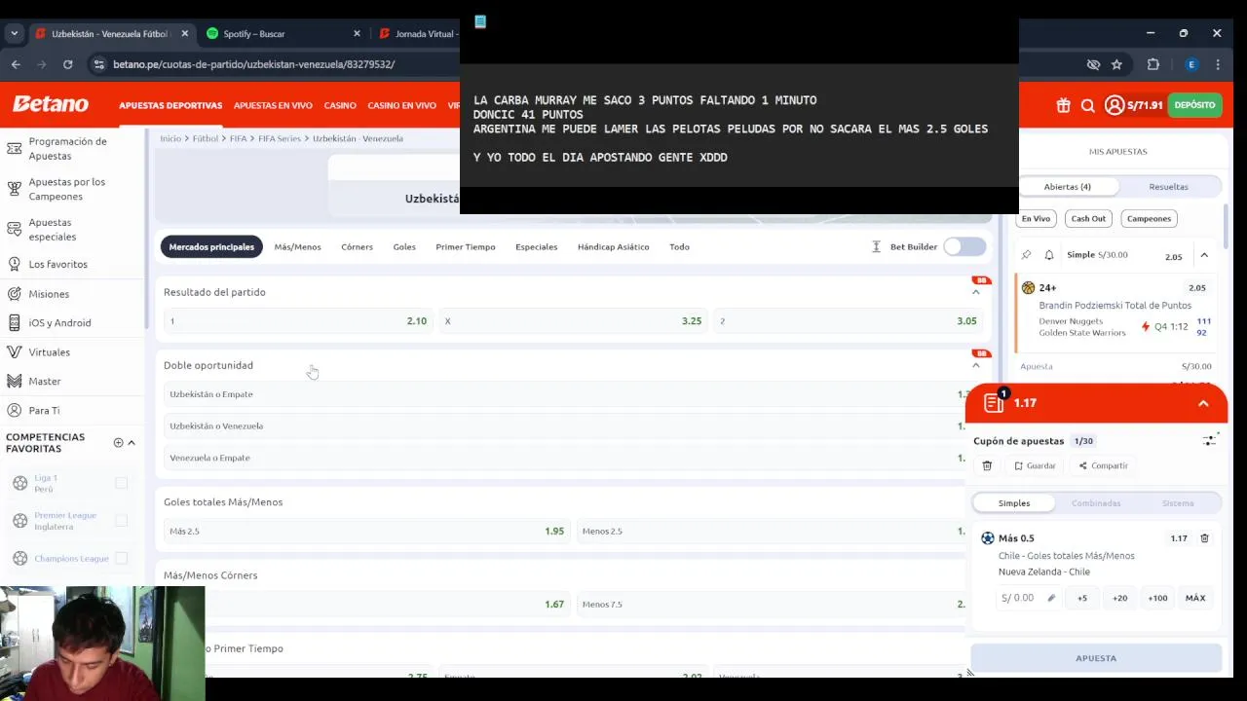Image resolution: width=1247 pixels, height=701 pixels.
Task: Click the MÁX stake button
Action: tap(1195, 598)
